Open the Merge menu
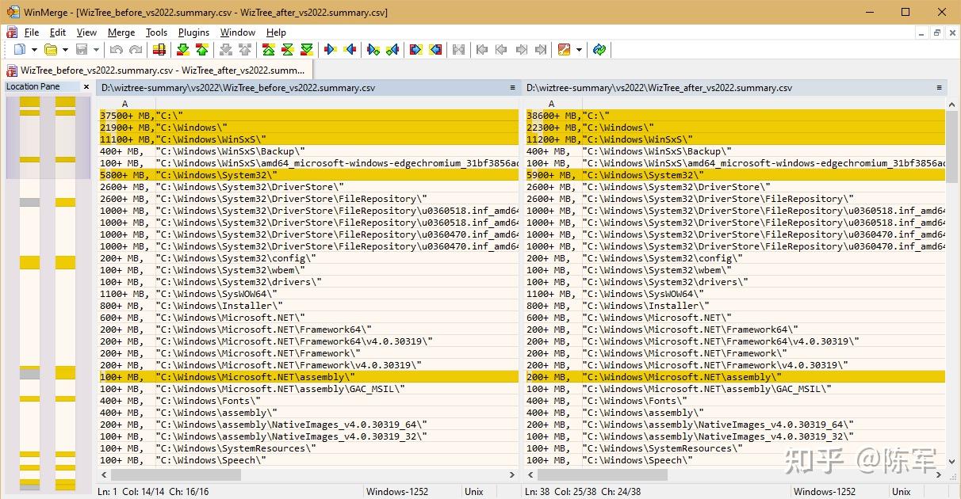The width and height of the screenshot is (961, 499). pos(121,32)
